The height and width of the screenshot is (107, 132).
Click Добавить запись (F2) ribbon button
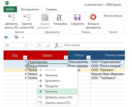11,21
